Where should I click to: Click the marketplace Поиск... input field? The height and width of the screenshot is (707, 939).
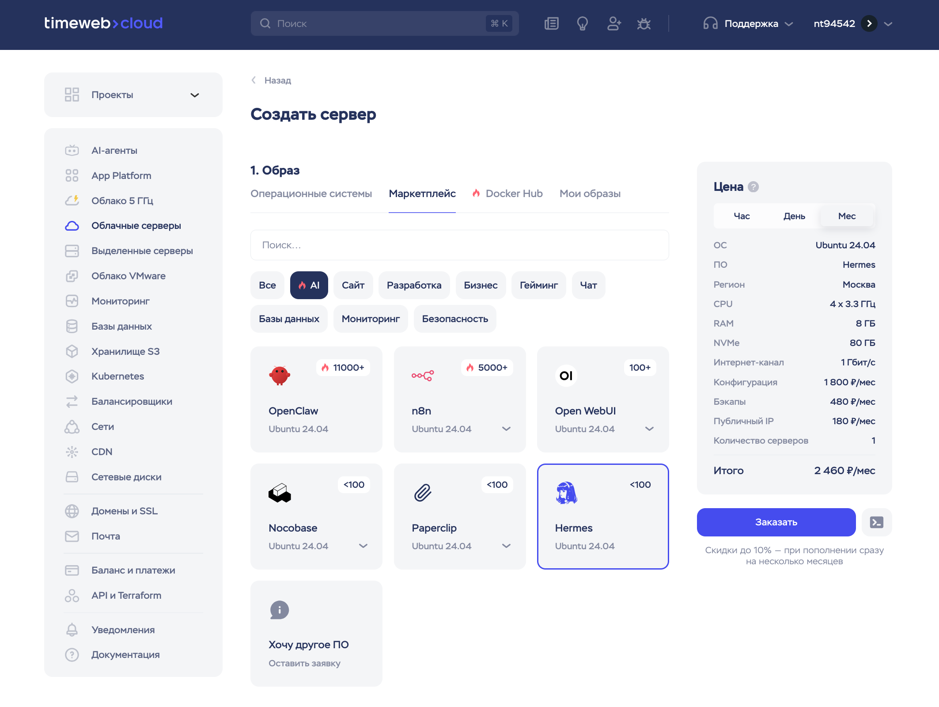coord(459,245)
